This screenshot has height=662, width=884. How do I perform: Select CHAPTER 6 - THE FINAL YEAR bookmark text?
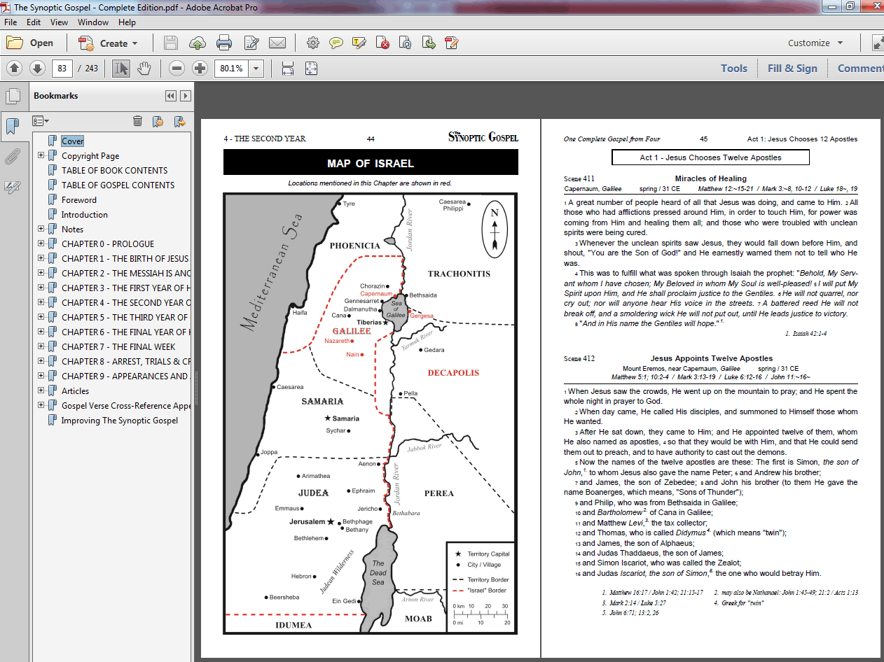coord(125,332)
